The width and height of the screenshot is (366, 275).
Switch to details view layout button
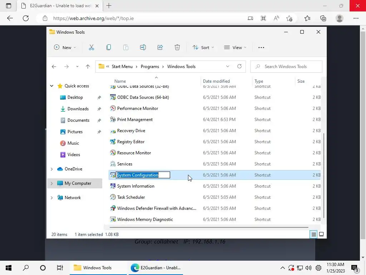coord(314,234)
